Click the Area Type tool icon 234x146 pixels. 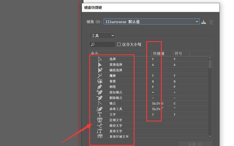pyautogui.click(x=100, y=120)
